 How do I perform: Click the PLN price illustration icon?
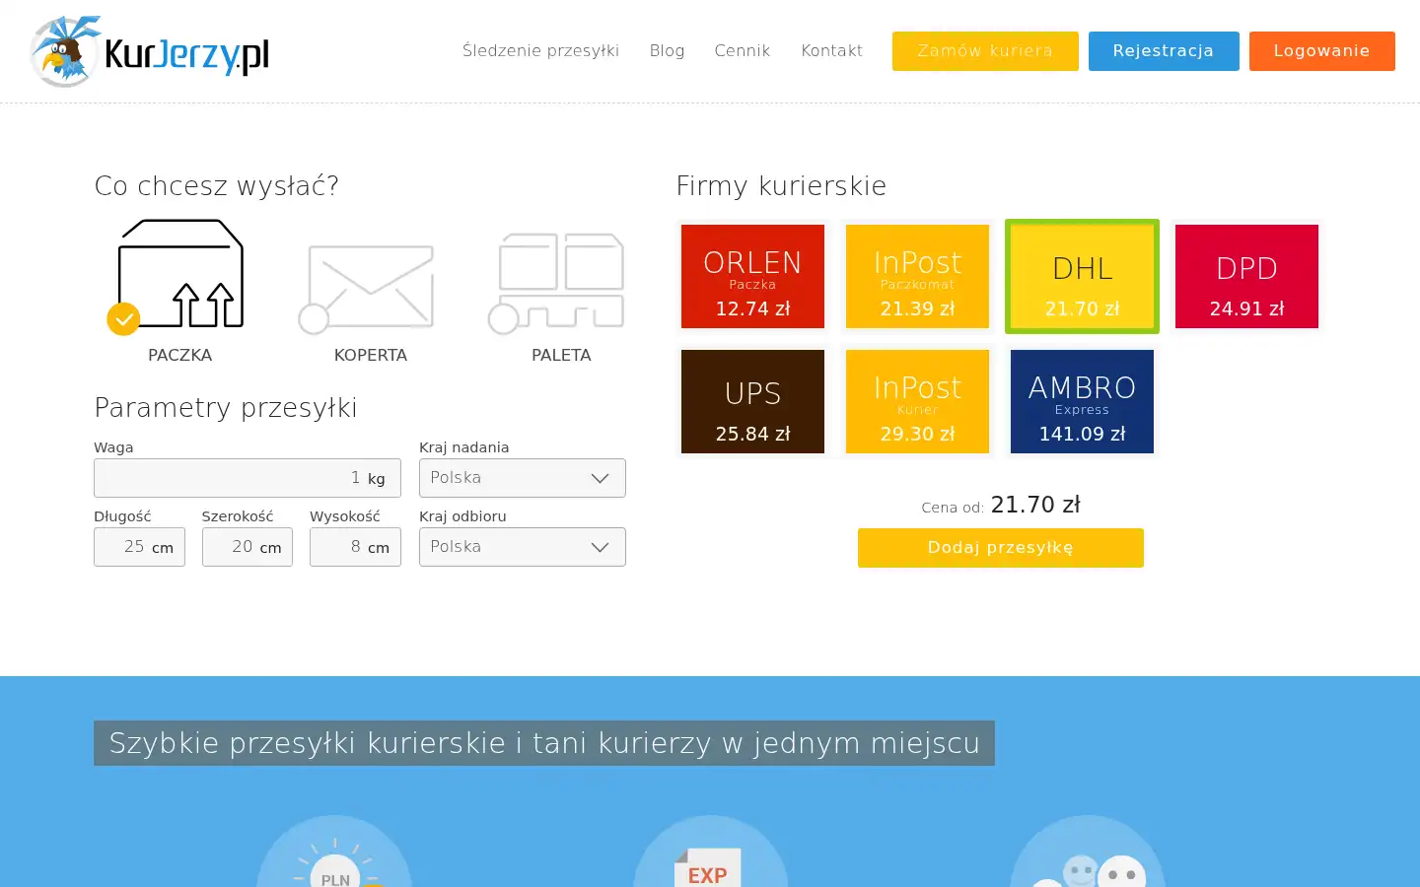[334, 852]
